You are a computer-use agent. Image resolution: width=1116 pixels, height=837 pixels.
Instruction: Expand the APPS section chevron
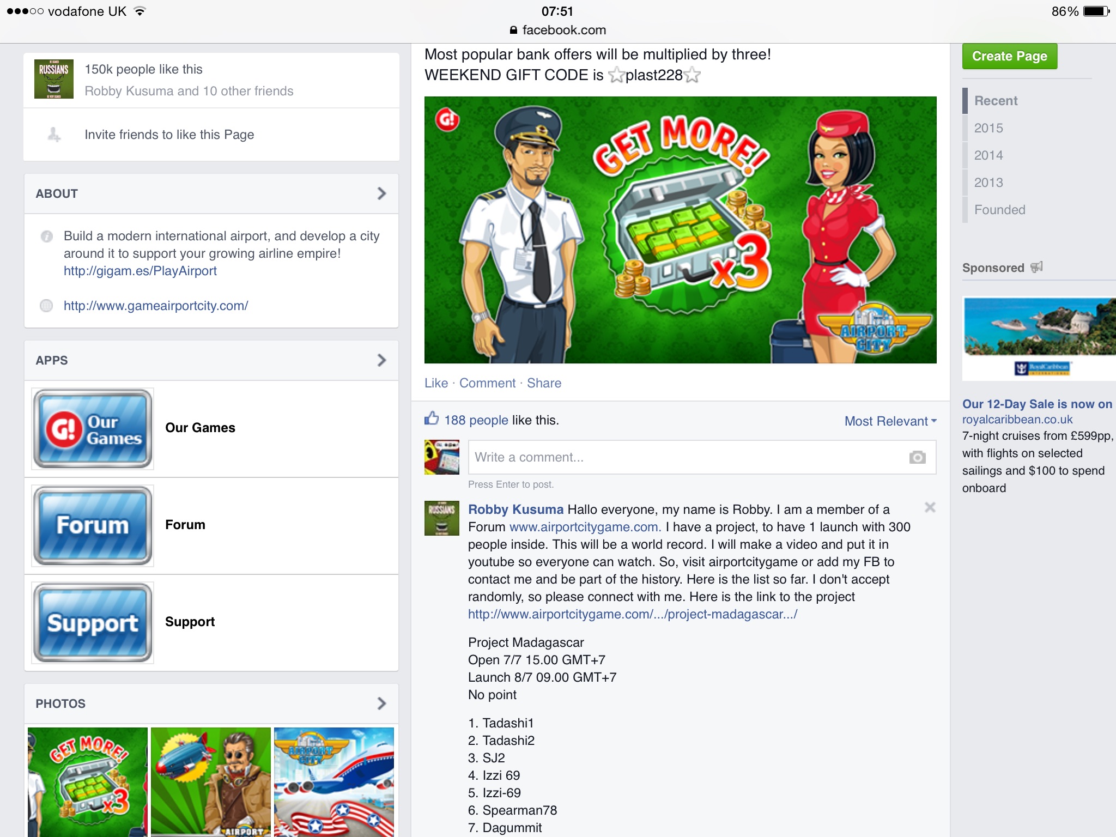(381, 360)
